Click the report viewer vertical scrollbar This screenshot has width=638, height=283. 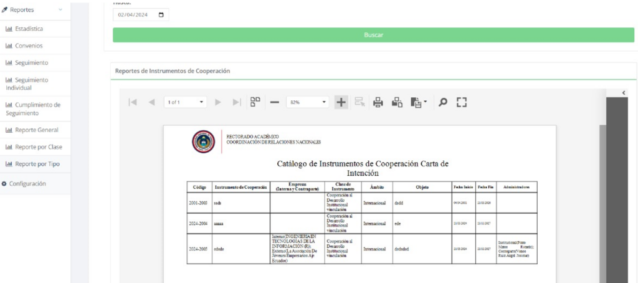602,204
